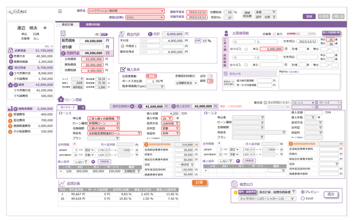Click the 出力 output button
The height and width of the screenshot is (221, 353).
pyautogui.click(x=331, y=193)
